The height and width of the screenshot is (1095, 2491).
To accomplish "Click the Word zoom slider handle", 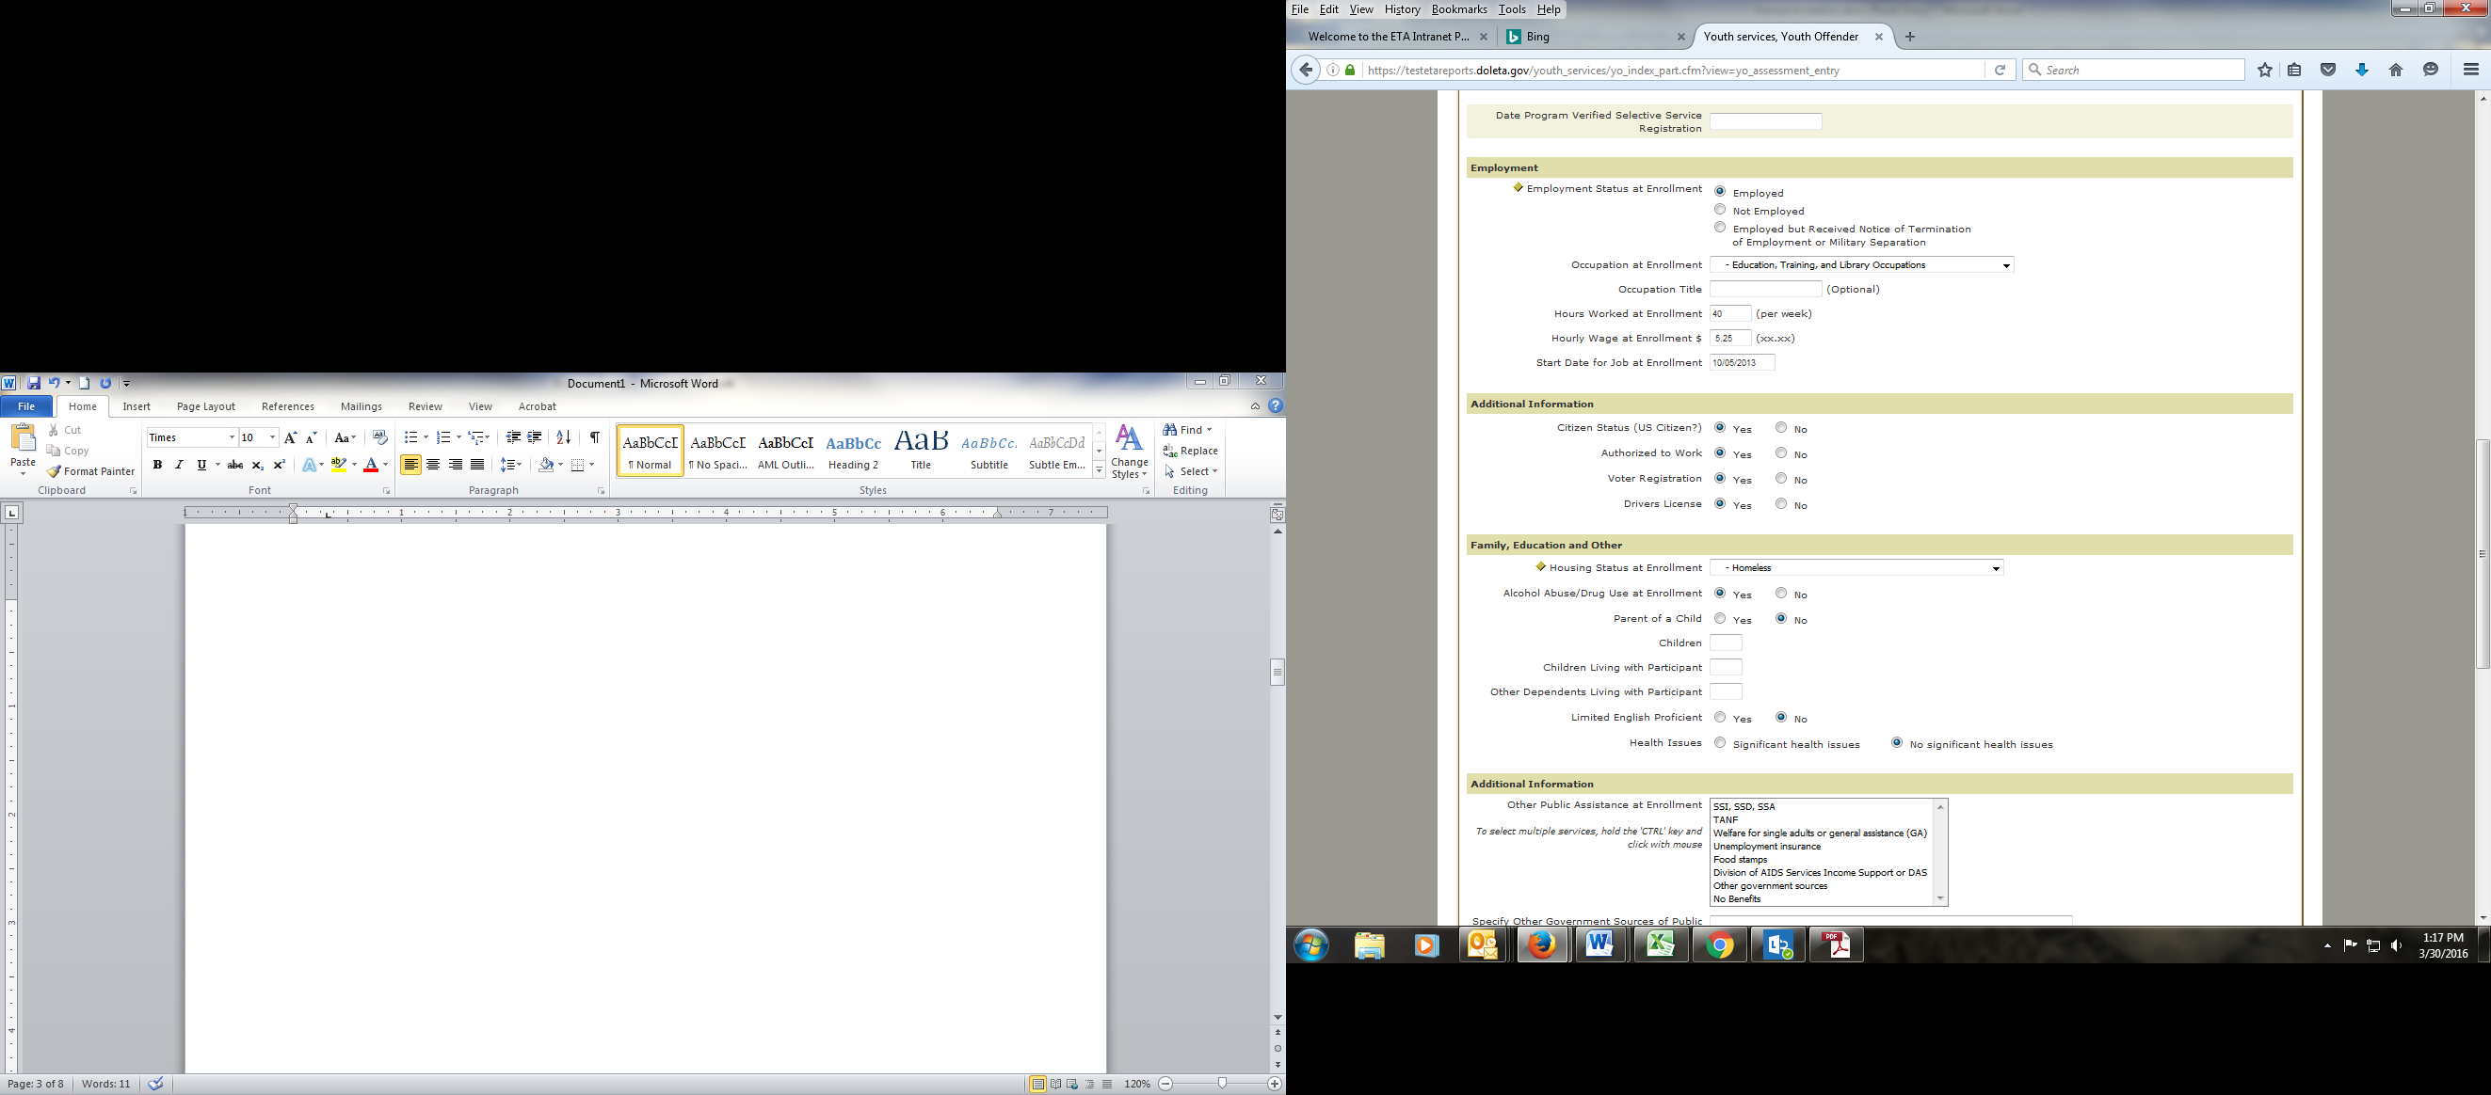I will (x=1222, y=1084).
